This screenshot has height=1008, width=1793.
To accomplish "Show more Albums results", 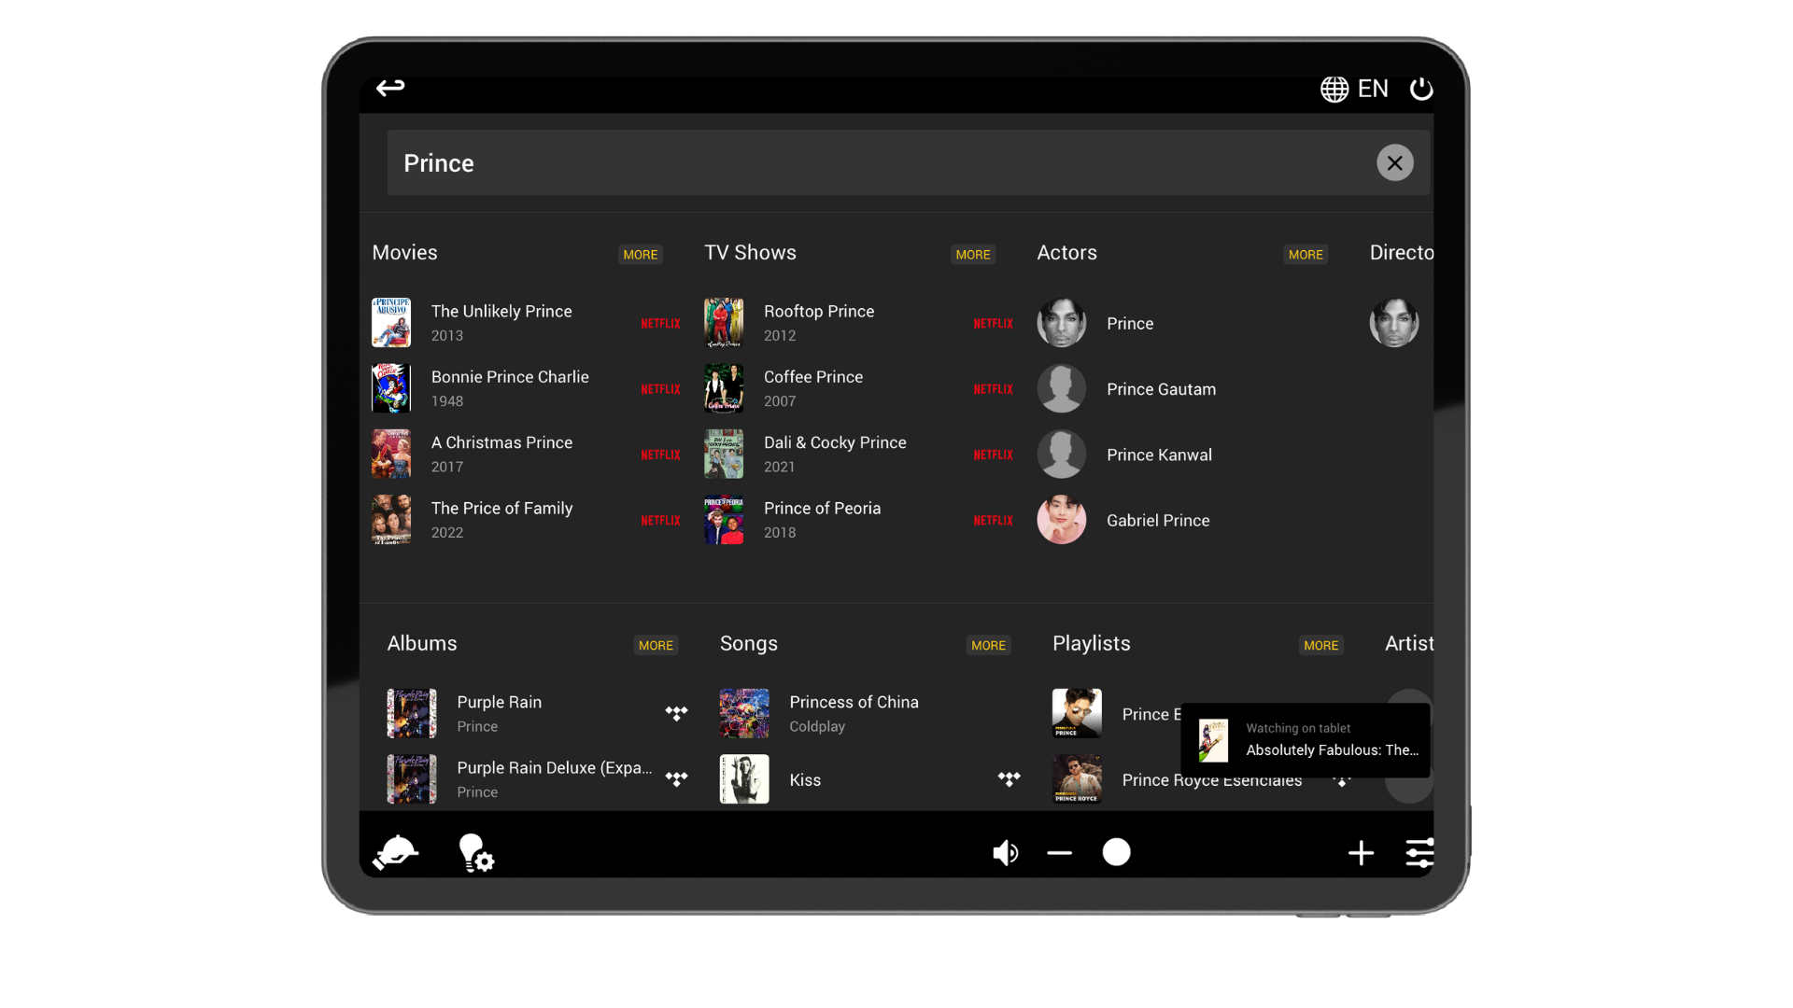I will [656, 645].
